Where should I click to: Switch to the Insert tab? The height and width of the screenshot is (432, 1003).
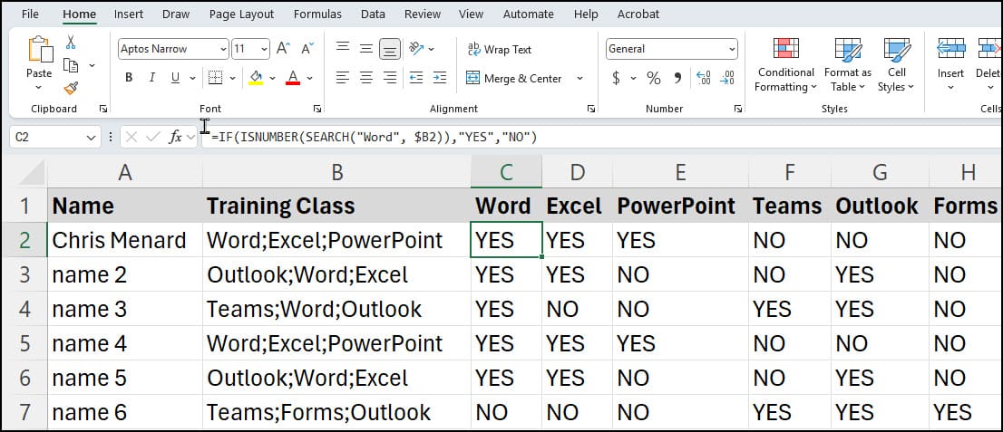pyautogui.click(x=129, y=14)
